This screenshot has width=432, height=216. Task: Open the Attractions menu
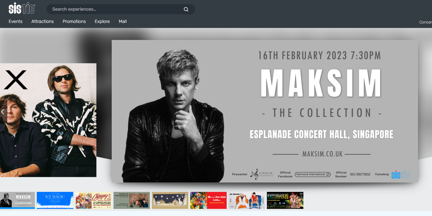[43, 22]
